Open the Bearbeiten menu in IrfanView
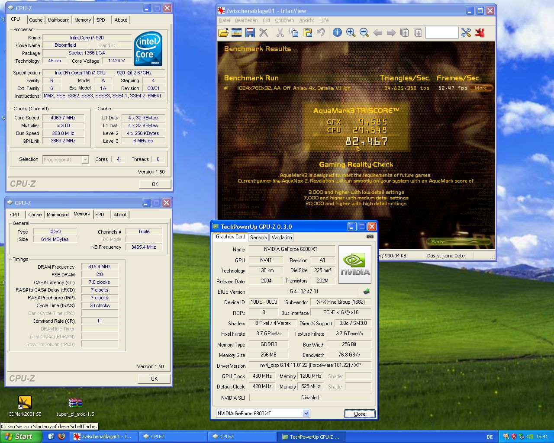The height and width of the screenshot is (443, 554). click(246, 20)
